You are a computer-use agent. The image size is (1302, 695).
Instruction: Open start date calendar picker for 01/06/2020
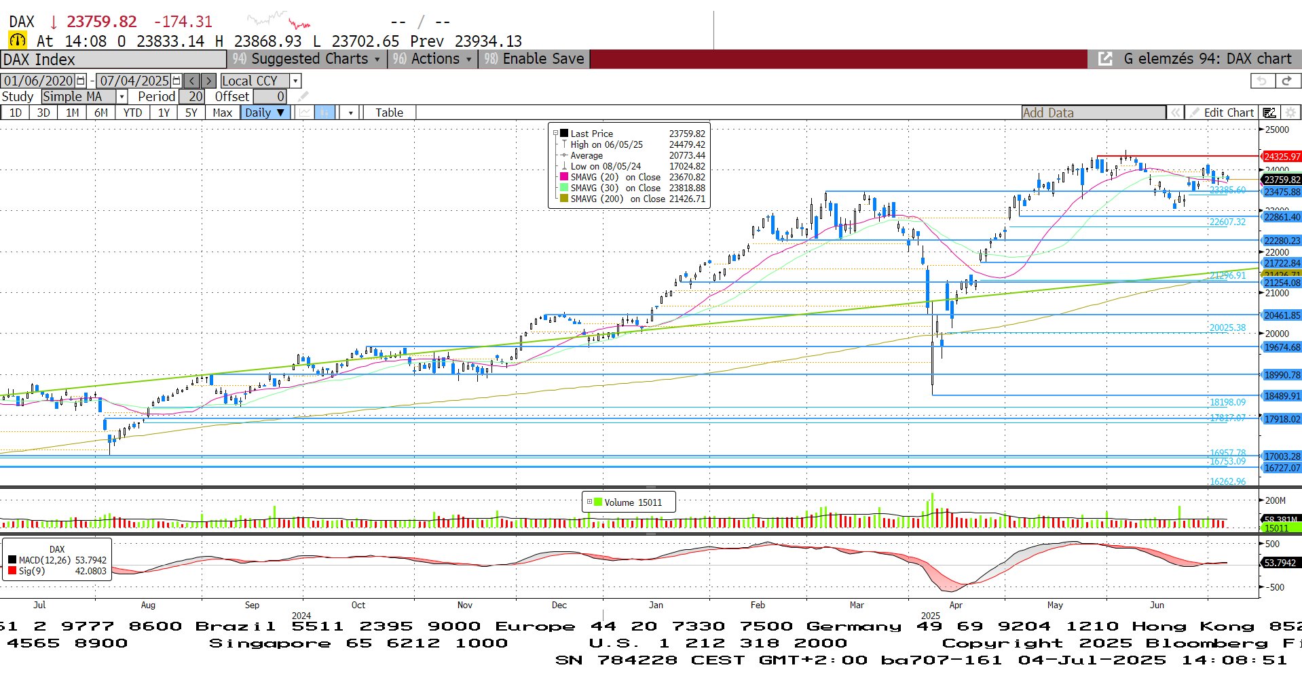81,81
